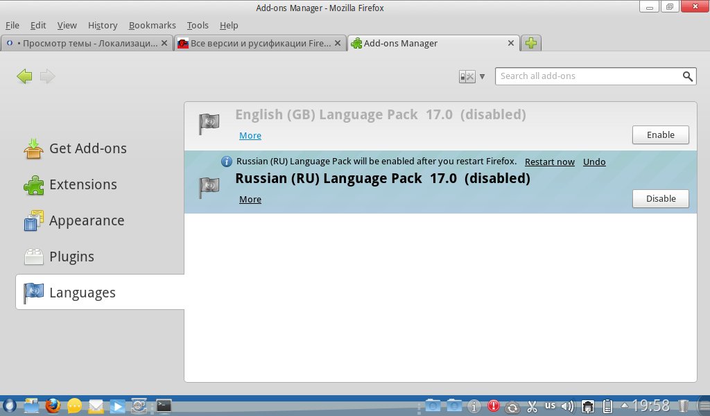Click English (GB) Language Pack title text
This screenshot has height=416, width=710.
pyautogui.click(x=326, y=114)
